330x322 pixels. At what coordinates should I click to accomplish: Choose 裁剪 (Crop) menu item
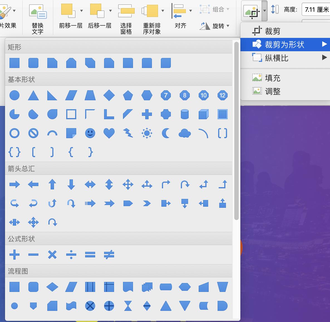click(285, 31)
